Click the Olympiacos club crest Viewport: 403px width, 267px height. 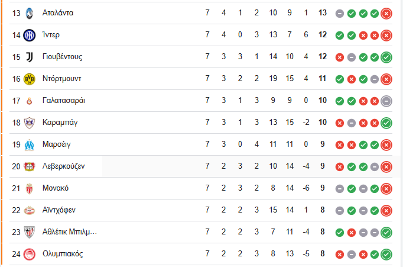point(29,254)
